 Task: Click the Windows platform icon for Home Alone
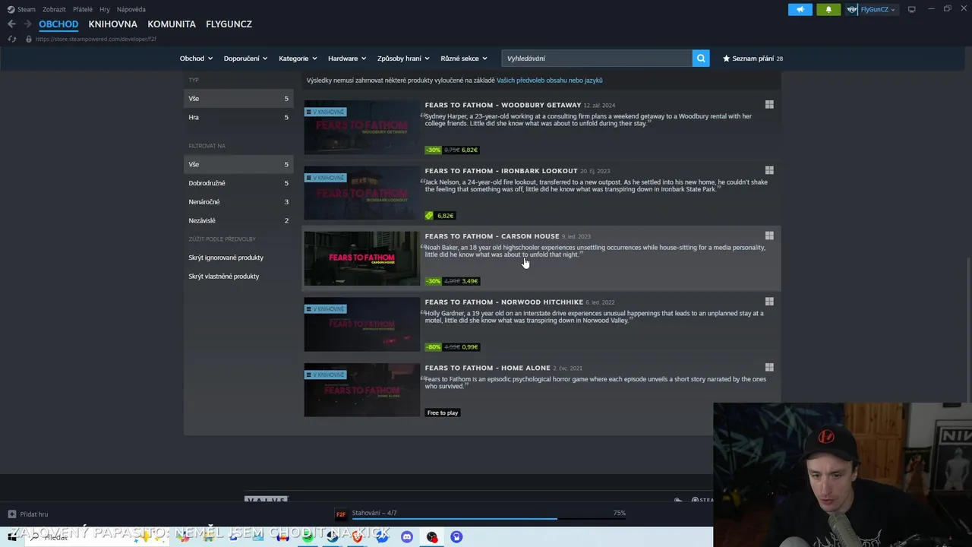(x=769, y=368)
